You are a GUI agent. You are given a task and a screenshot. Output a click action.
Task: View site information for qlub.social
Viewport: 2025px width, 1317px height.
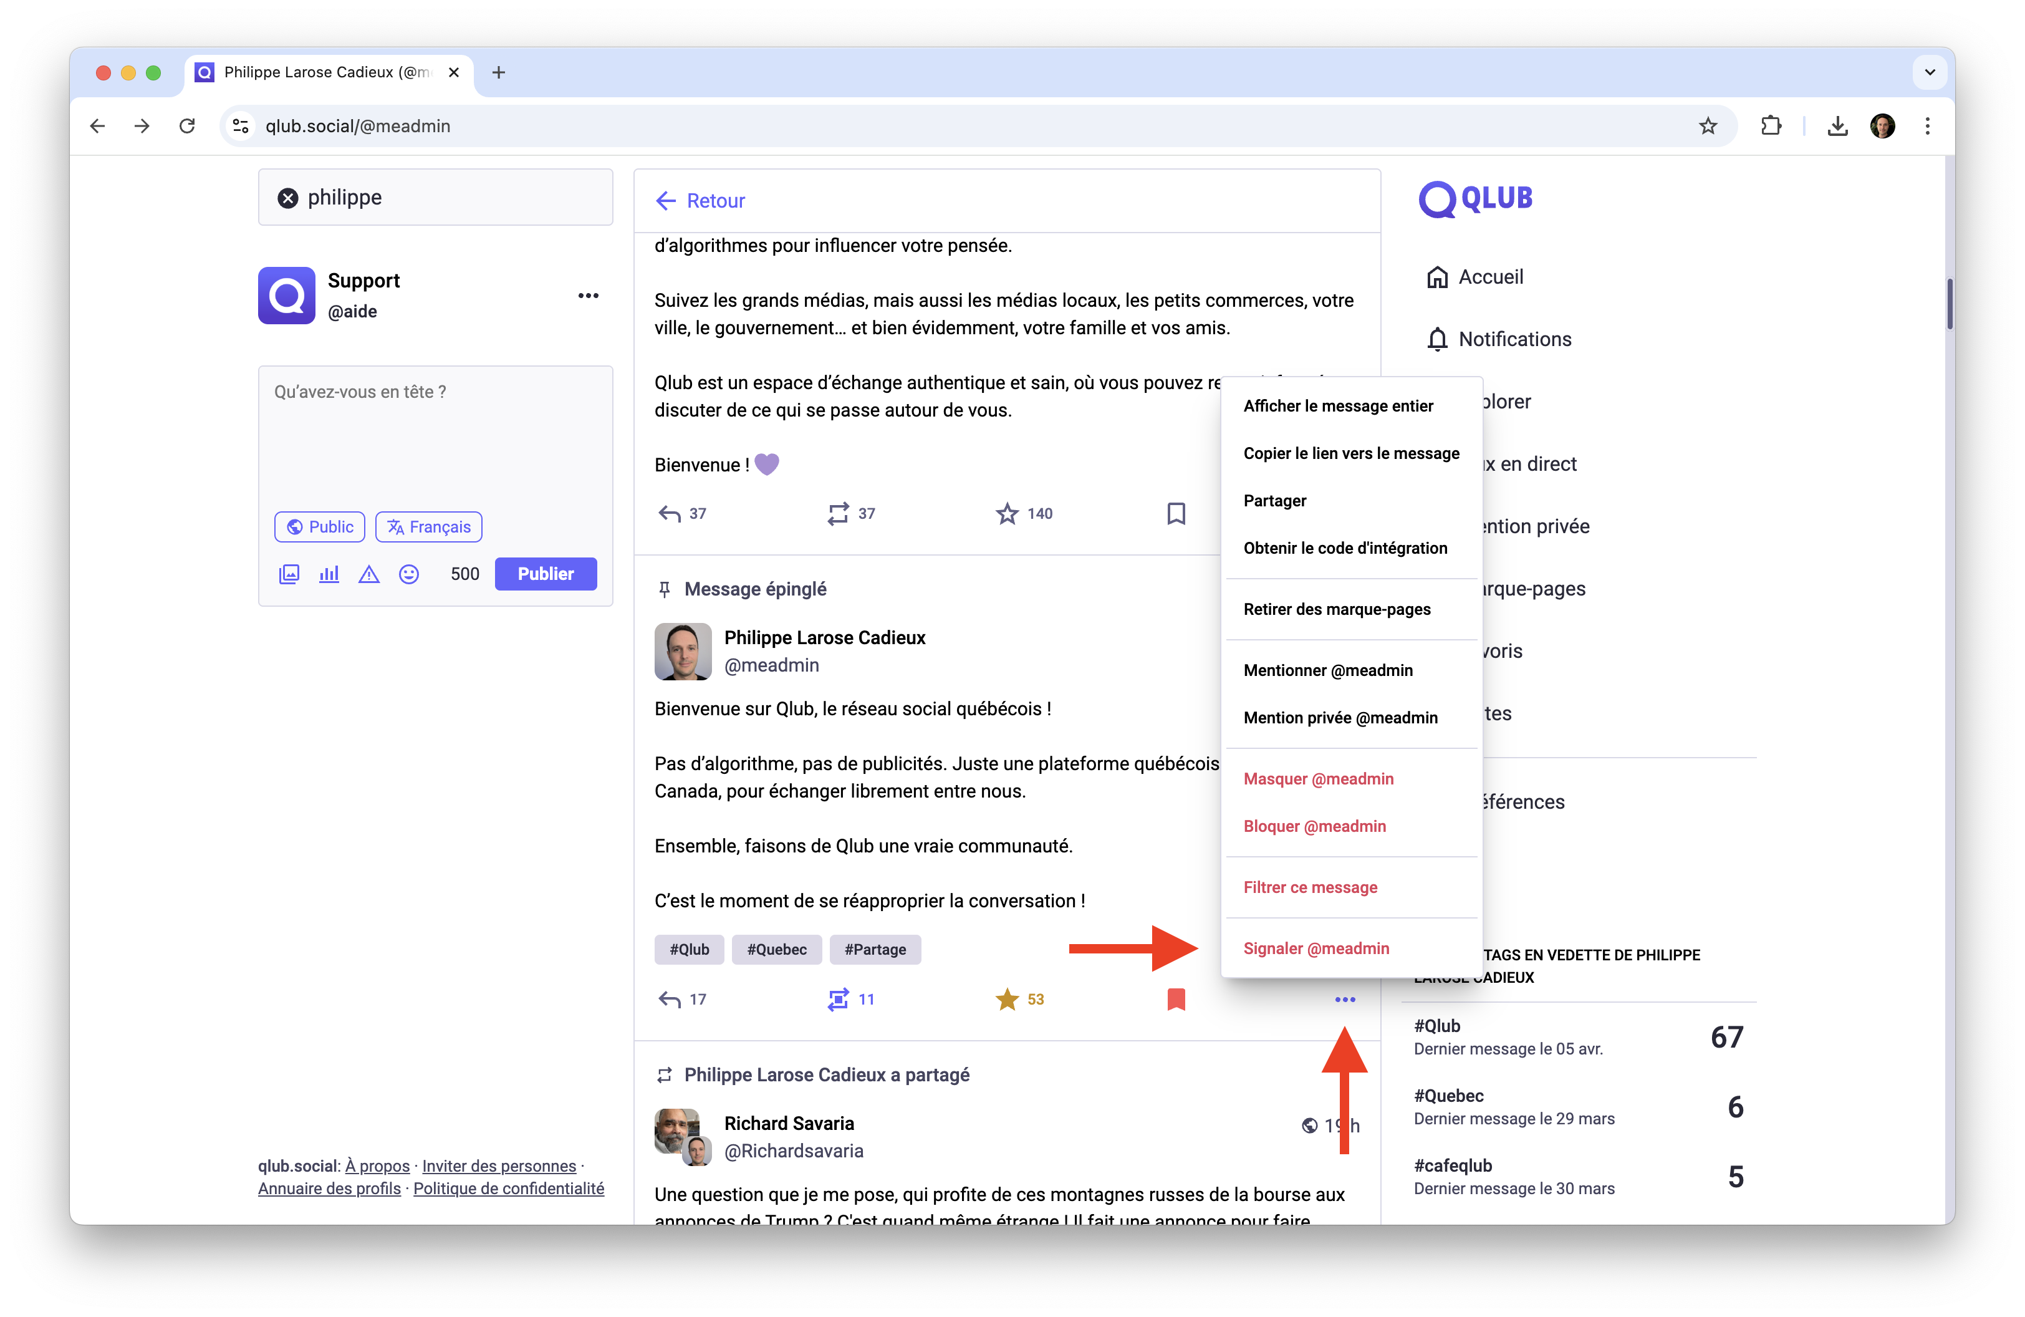click(x=241, y=126)
